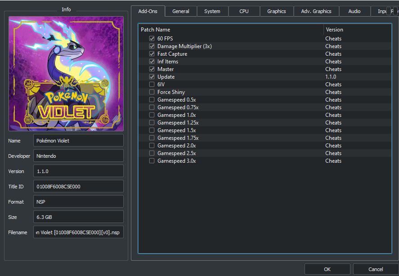Click the Pokémon Violet cover art
Screen dimensions: 399x276
point(66,74)
